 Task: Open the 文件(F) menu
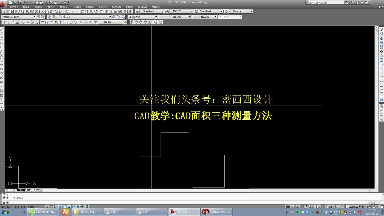14,7
